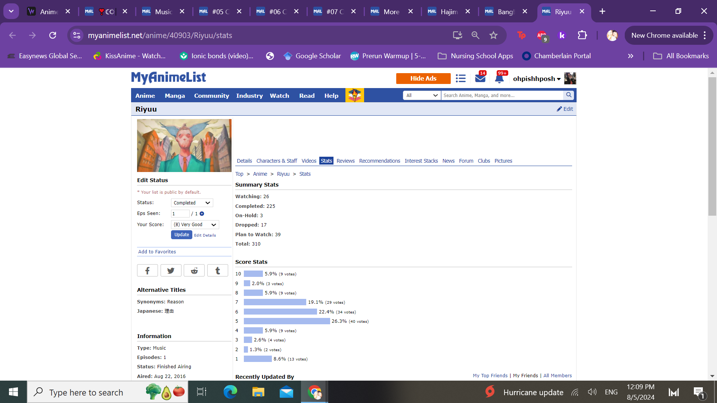Open Chrome profile avatar
717x403 pixels.
point(612,35)
